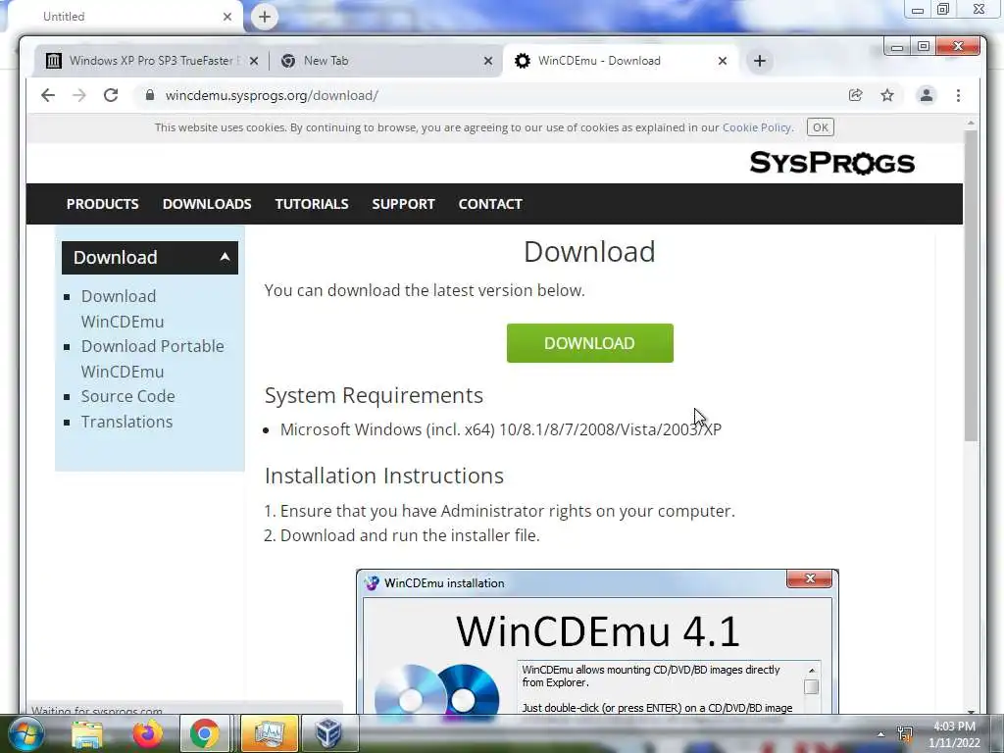Click the forward navigation arrow
1004x753 pixels.
pyautogui.click(x=79, y=95)
